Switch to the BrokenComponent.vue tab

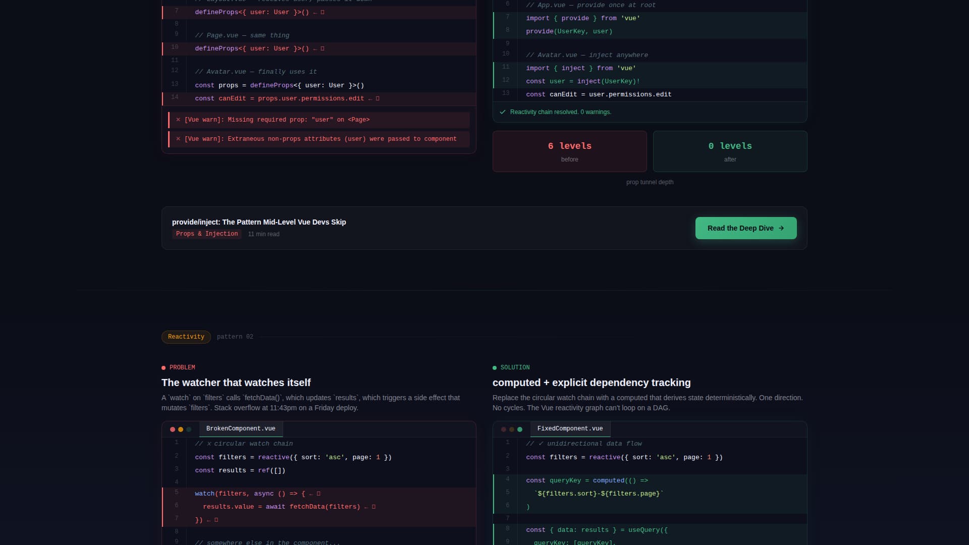(241, 428)
